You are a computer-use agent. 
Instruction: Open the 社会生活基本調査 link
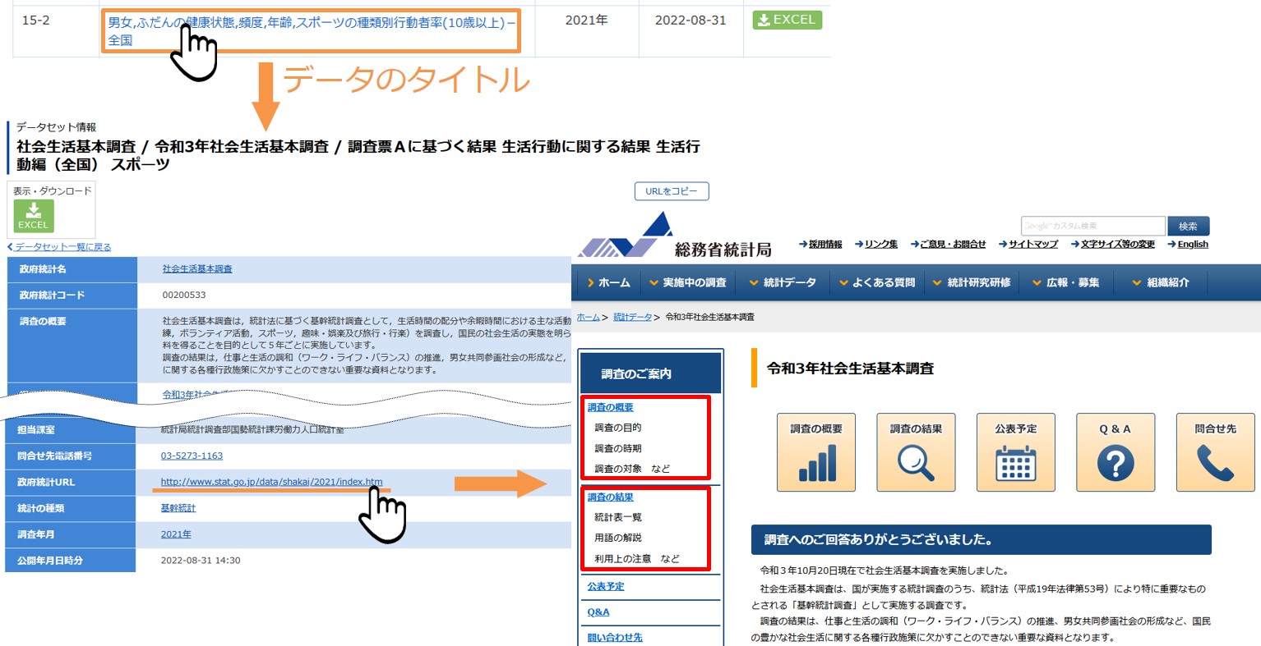[199, 271]
